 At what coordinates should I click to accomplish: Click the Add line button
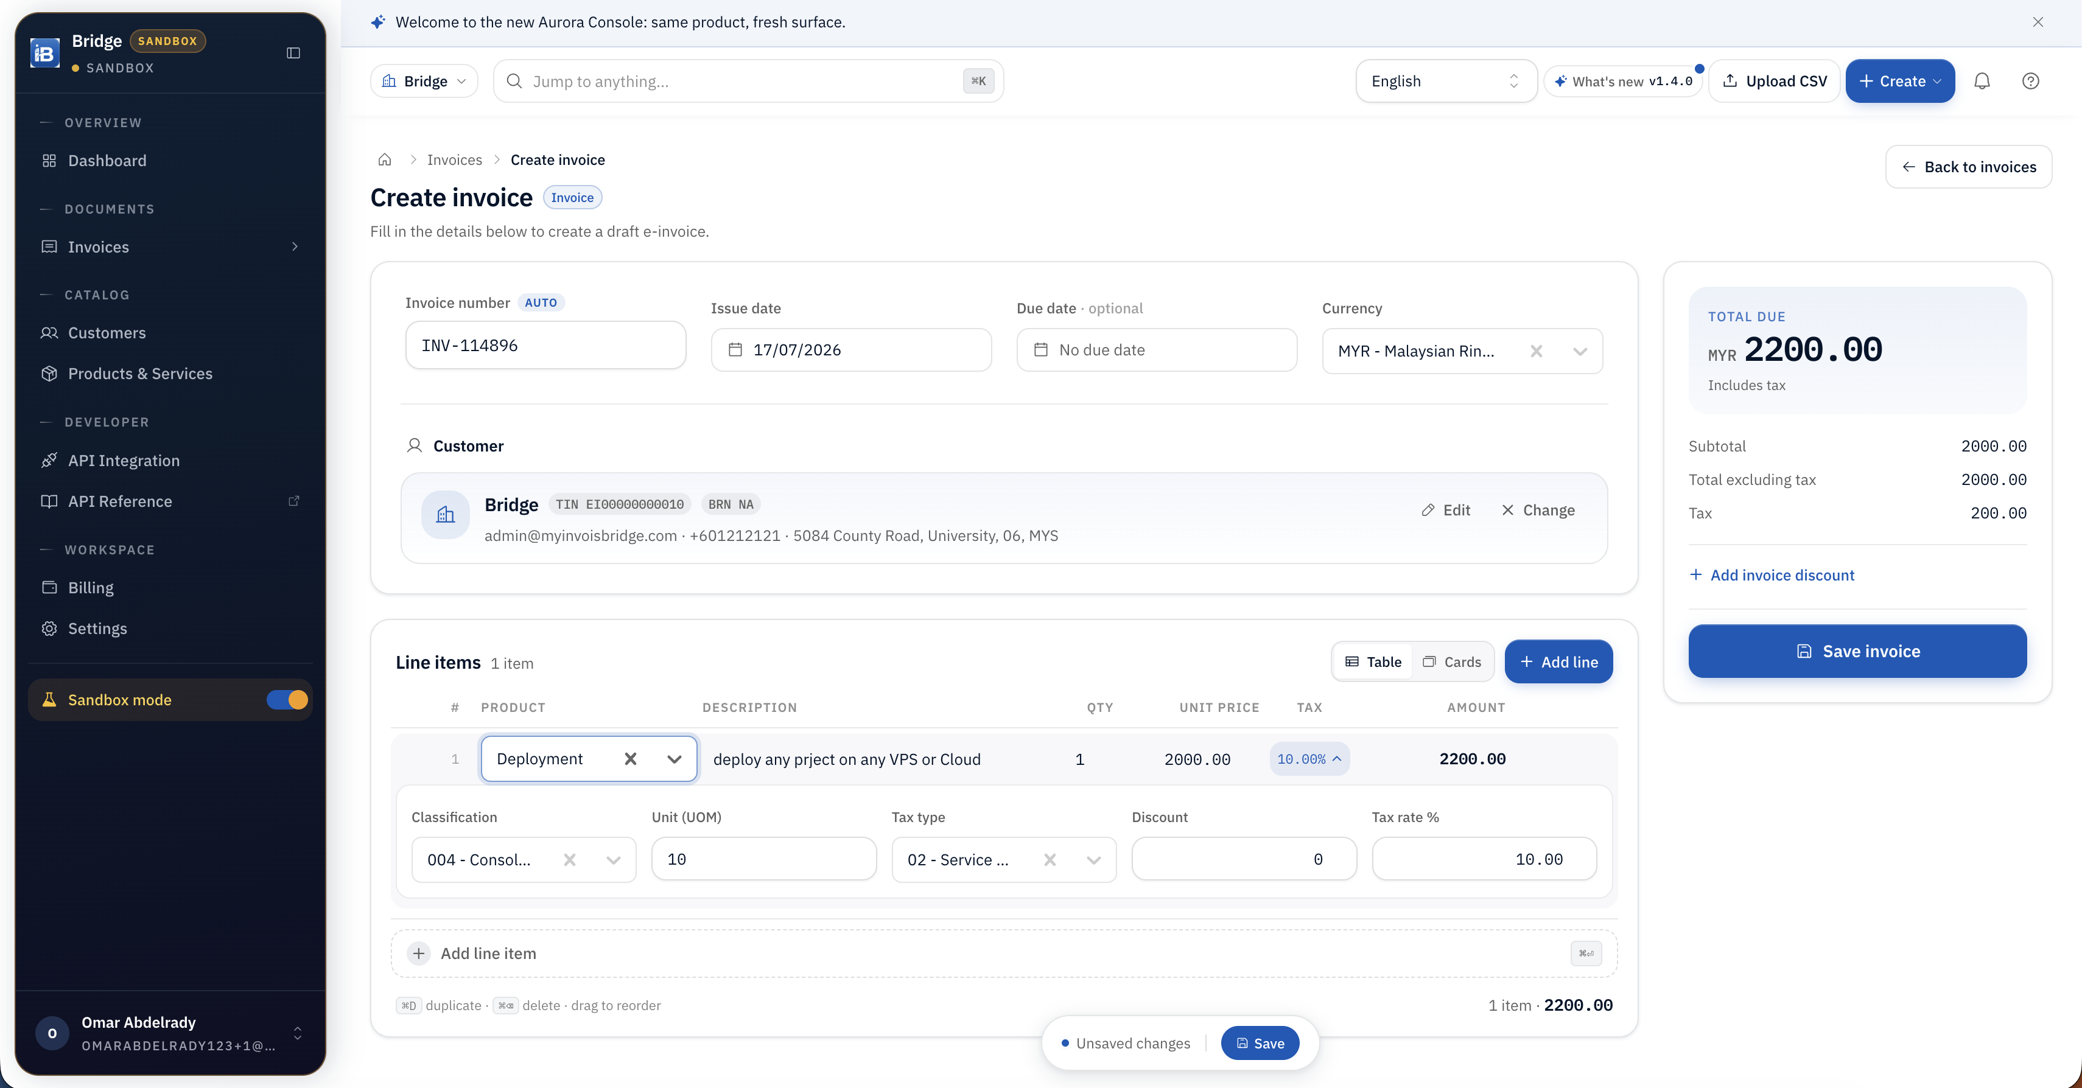pos(1558,661)
